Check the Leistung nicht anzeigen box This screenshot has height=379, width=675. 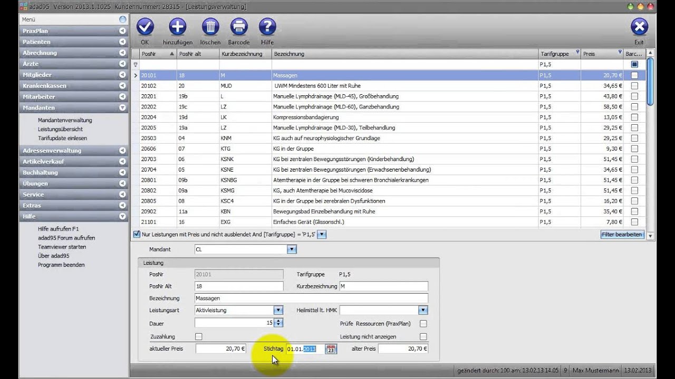coord(423,337)
